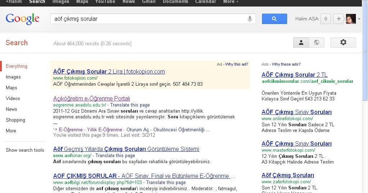368x193 pixels.
Task: Open the notifications count box showing 0
Action: click(x=326, y=19)
